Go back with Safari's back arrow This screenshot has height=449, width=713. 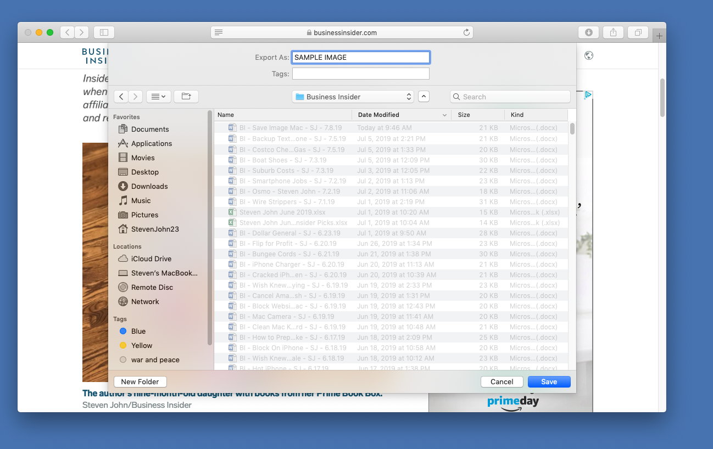67,32
